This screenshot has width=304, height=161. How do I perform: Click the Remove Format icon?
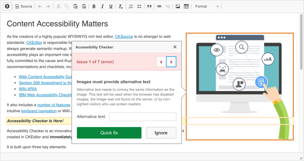point(121,6)
